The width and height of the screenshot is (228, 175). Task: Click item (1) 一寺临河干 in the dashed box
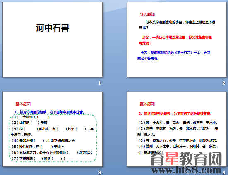click(30, 117)
